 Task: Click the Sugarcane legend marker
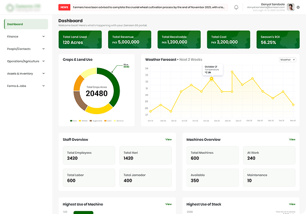point(91,121)
